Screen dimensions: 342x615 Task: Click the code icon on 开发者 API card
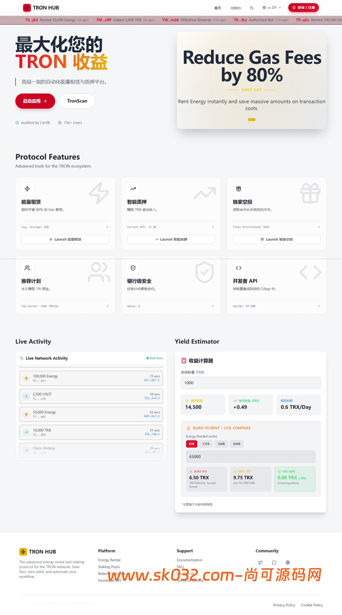coord(239,268)
